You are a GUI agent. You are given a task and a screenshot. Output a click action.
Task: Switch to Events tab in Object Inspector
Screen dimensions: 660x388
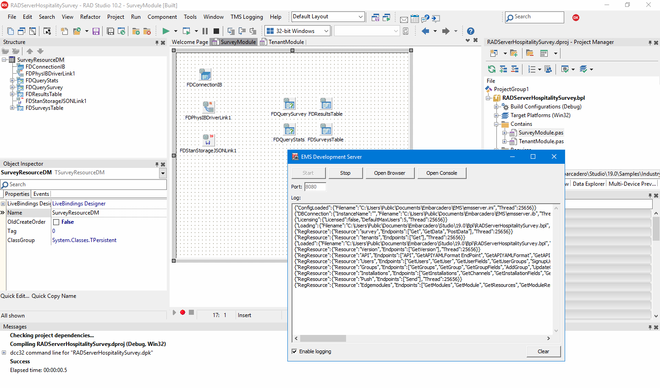pyautogui.click(x=41, y=194)
